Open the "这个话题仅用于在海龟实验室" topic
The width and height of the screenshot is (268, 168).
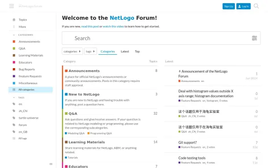click(x=201, y=127)
